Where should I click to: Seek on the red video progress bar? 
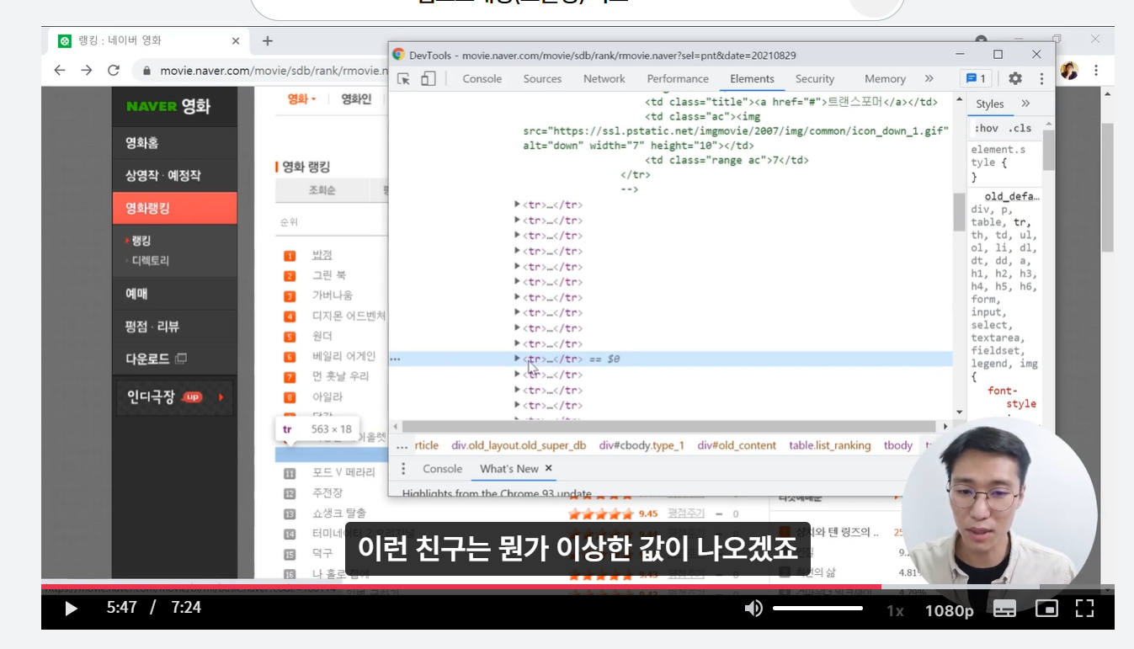tap(461, 586)
